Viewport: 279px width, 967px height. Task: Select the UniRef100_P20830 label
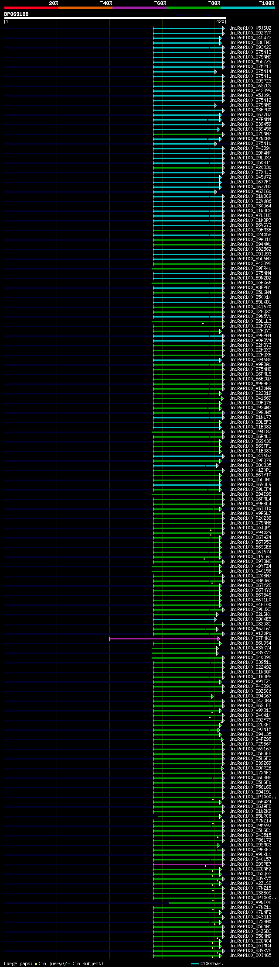click(250, 167)
